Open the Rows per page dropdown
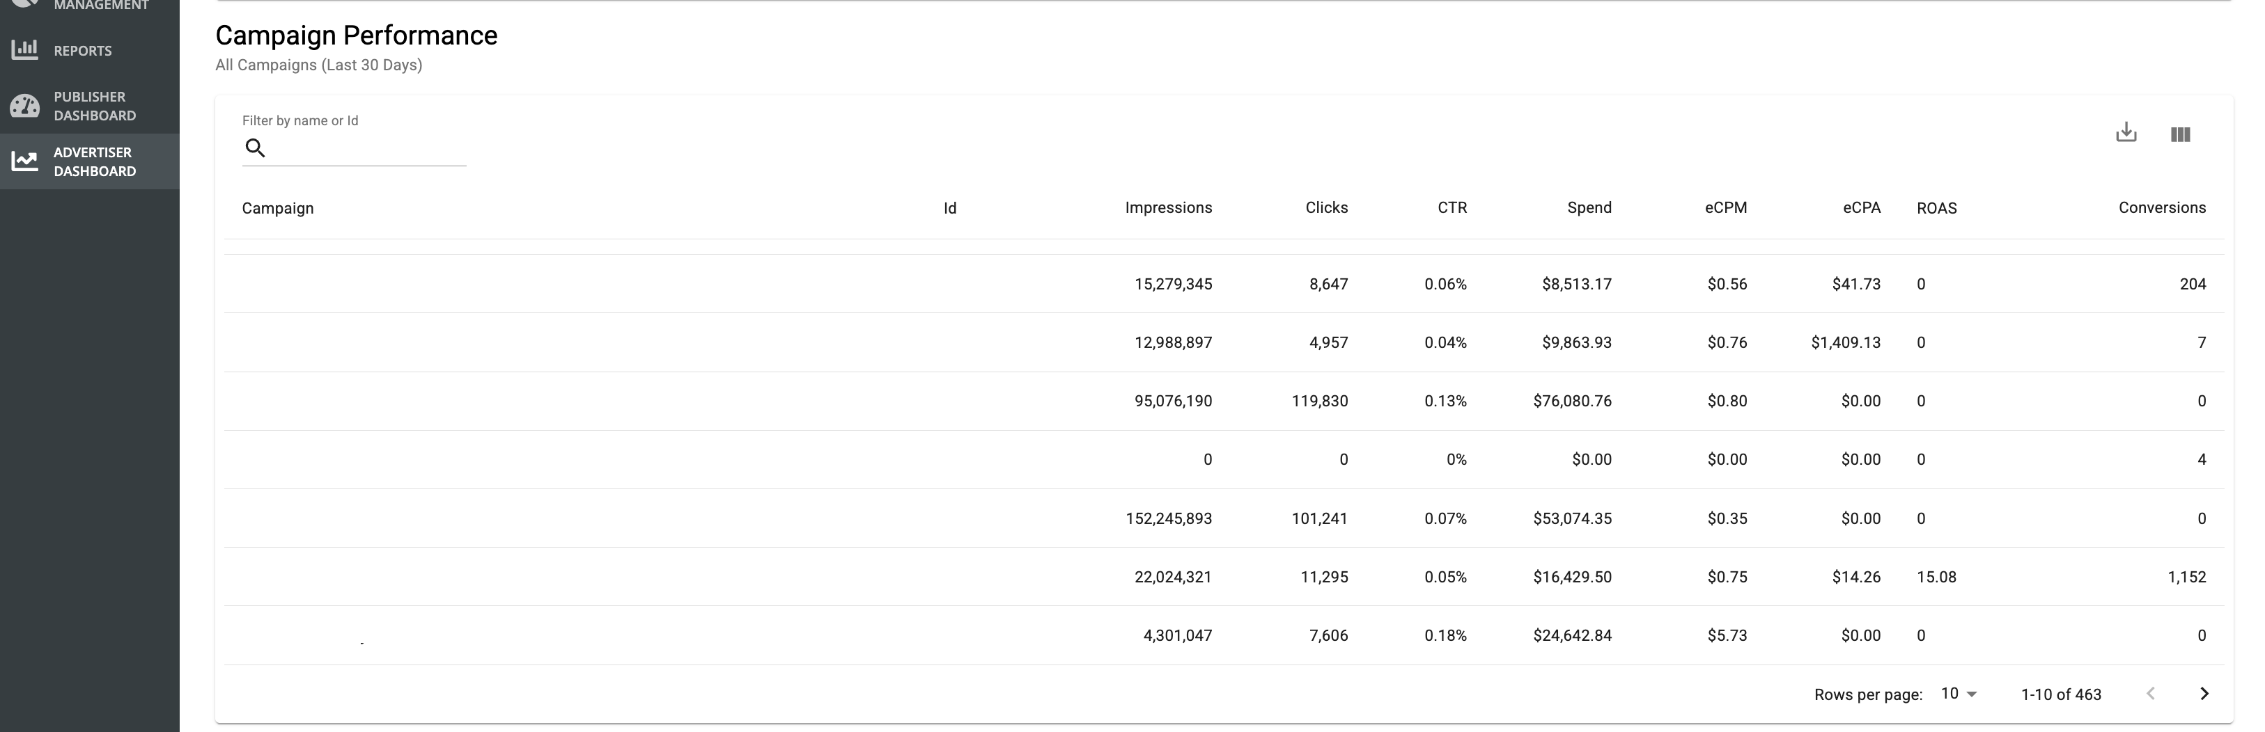This screenshot has width=2265, height=732. [1959, 693]
